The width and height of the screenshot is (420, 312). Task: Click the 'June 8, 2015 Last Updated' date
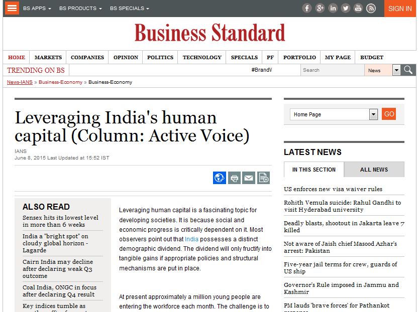point(62,158)
